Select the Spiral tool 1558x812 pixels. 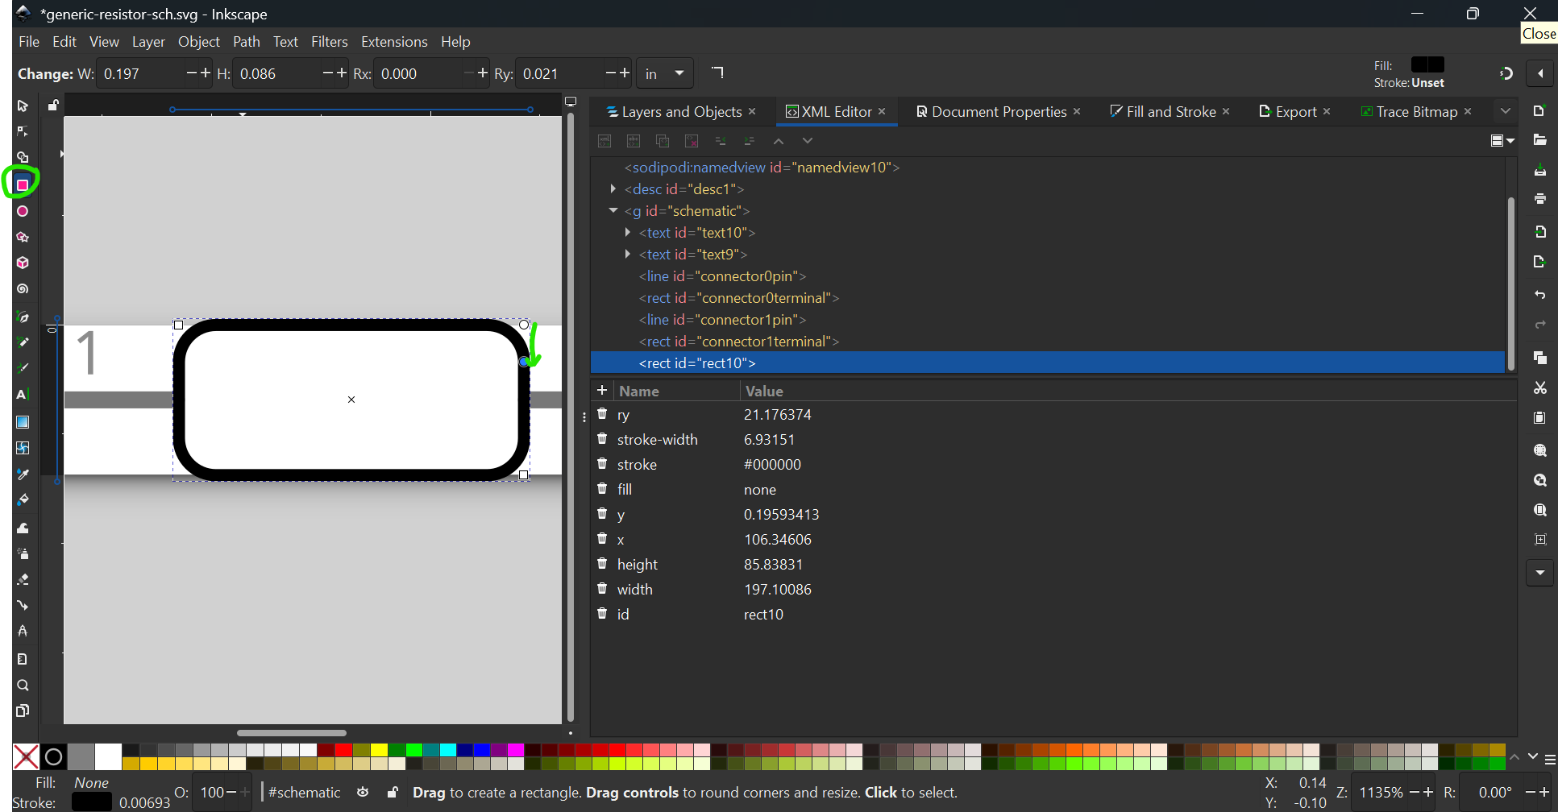point(23,289)
